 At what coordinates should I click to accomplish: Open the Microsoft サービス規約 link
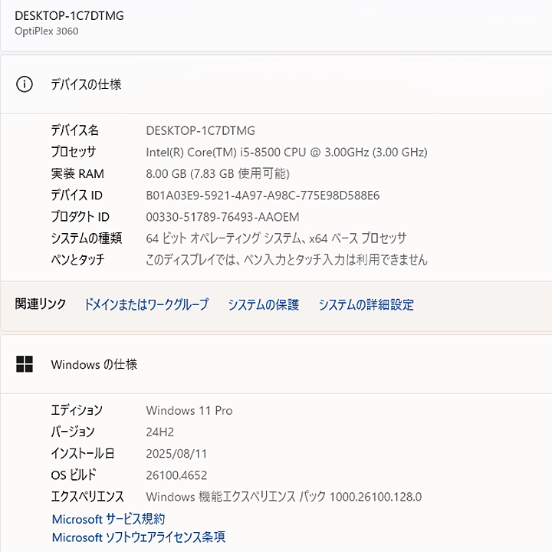click(108, 519)
